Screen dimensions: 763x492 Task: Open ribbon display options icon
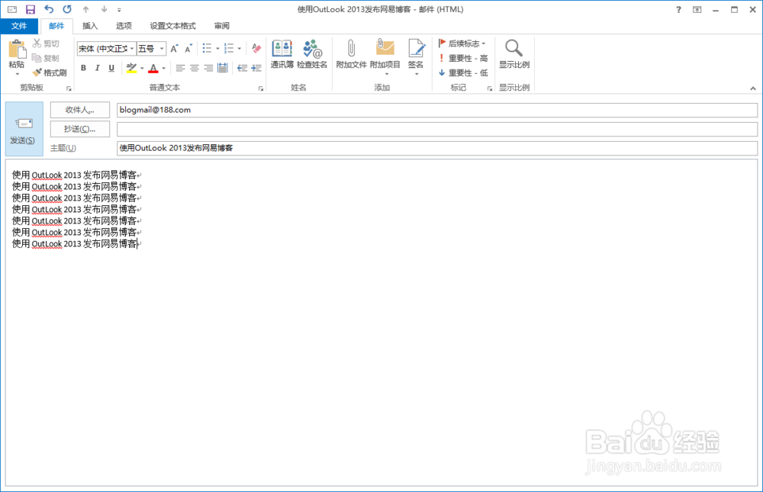(697, 9)
